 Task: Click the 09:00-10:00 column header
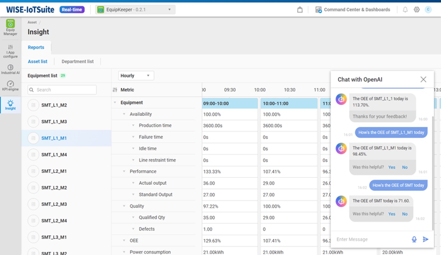point(230,103)
